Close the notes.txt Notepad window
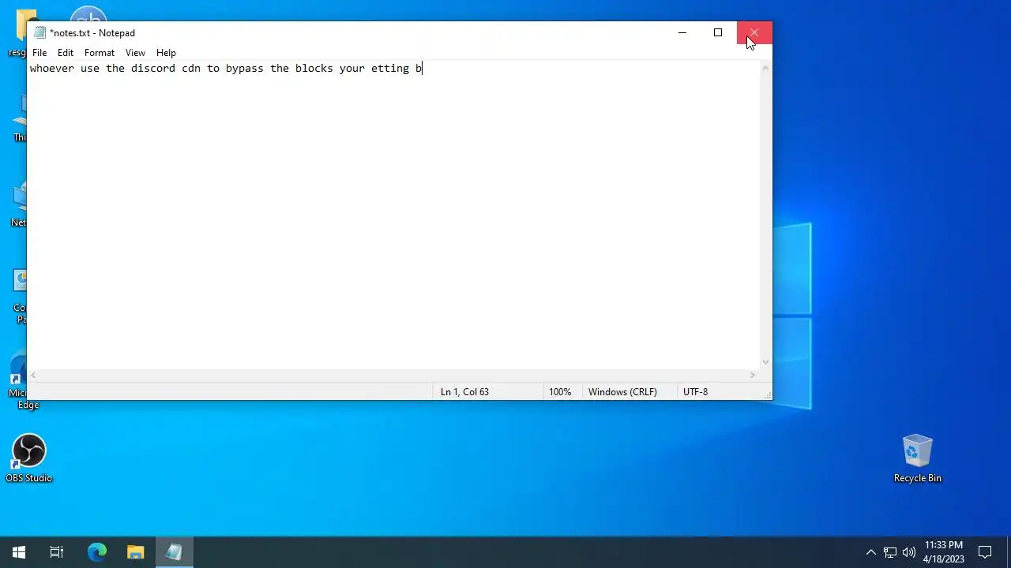 click(754, 33)
